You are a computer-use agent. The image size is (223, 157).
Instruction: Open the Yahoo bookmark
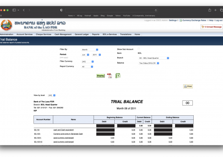click(118, 16)
